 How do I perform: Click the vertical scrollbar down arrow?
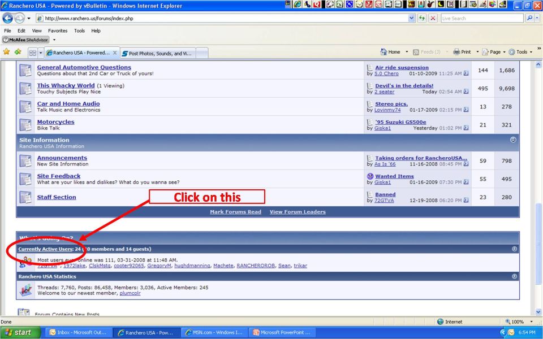click(x=538, y=312)
